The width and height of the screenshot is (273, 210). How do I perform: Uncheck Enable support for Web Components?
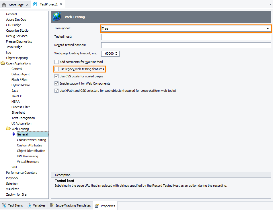point(56,83)
